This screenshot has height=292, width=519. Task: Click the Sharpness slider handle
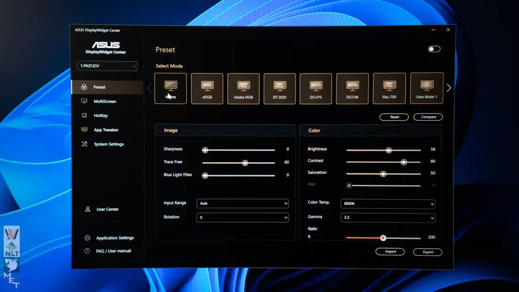pos(205,150)
